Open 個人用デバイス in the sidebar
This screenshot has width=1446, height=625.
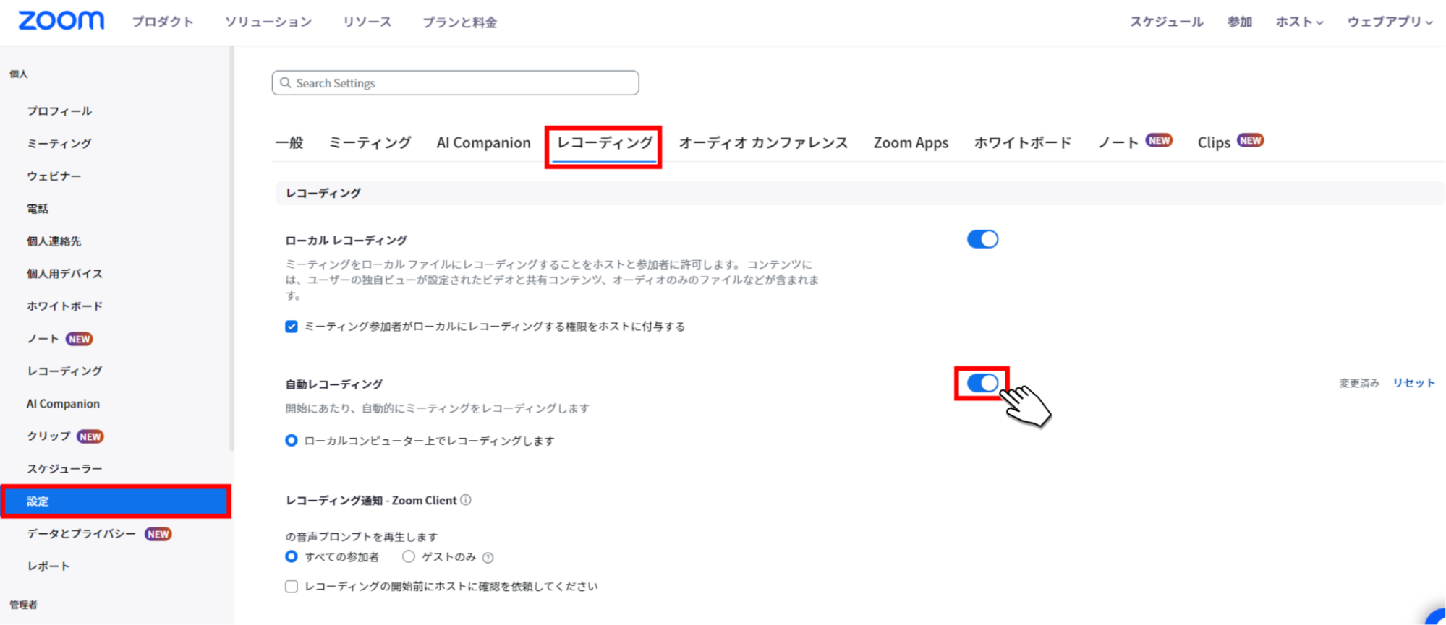[65, 274]
